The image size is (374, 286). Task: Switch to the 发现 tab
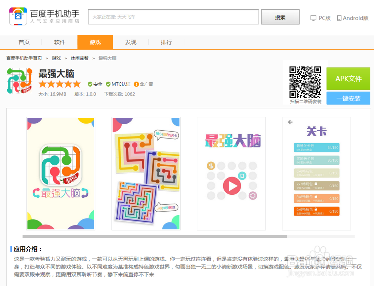tap(131, 42)
